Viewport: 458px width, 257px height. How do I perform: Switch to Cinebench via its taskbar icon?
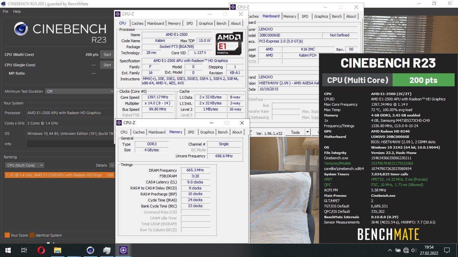tap(90, 250)
